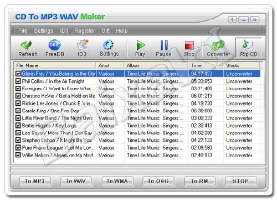
Task: Uncheck the Little River Band checkbox
Action: click(x=18, y=118)
